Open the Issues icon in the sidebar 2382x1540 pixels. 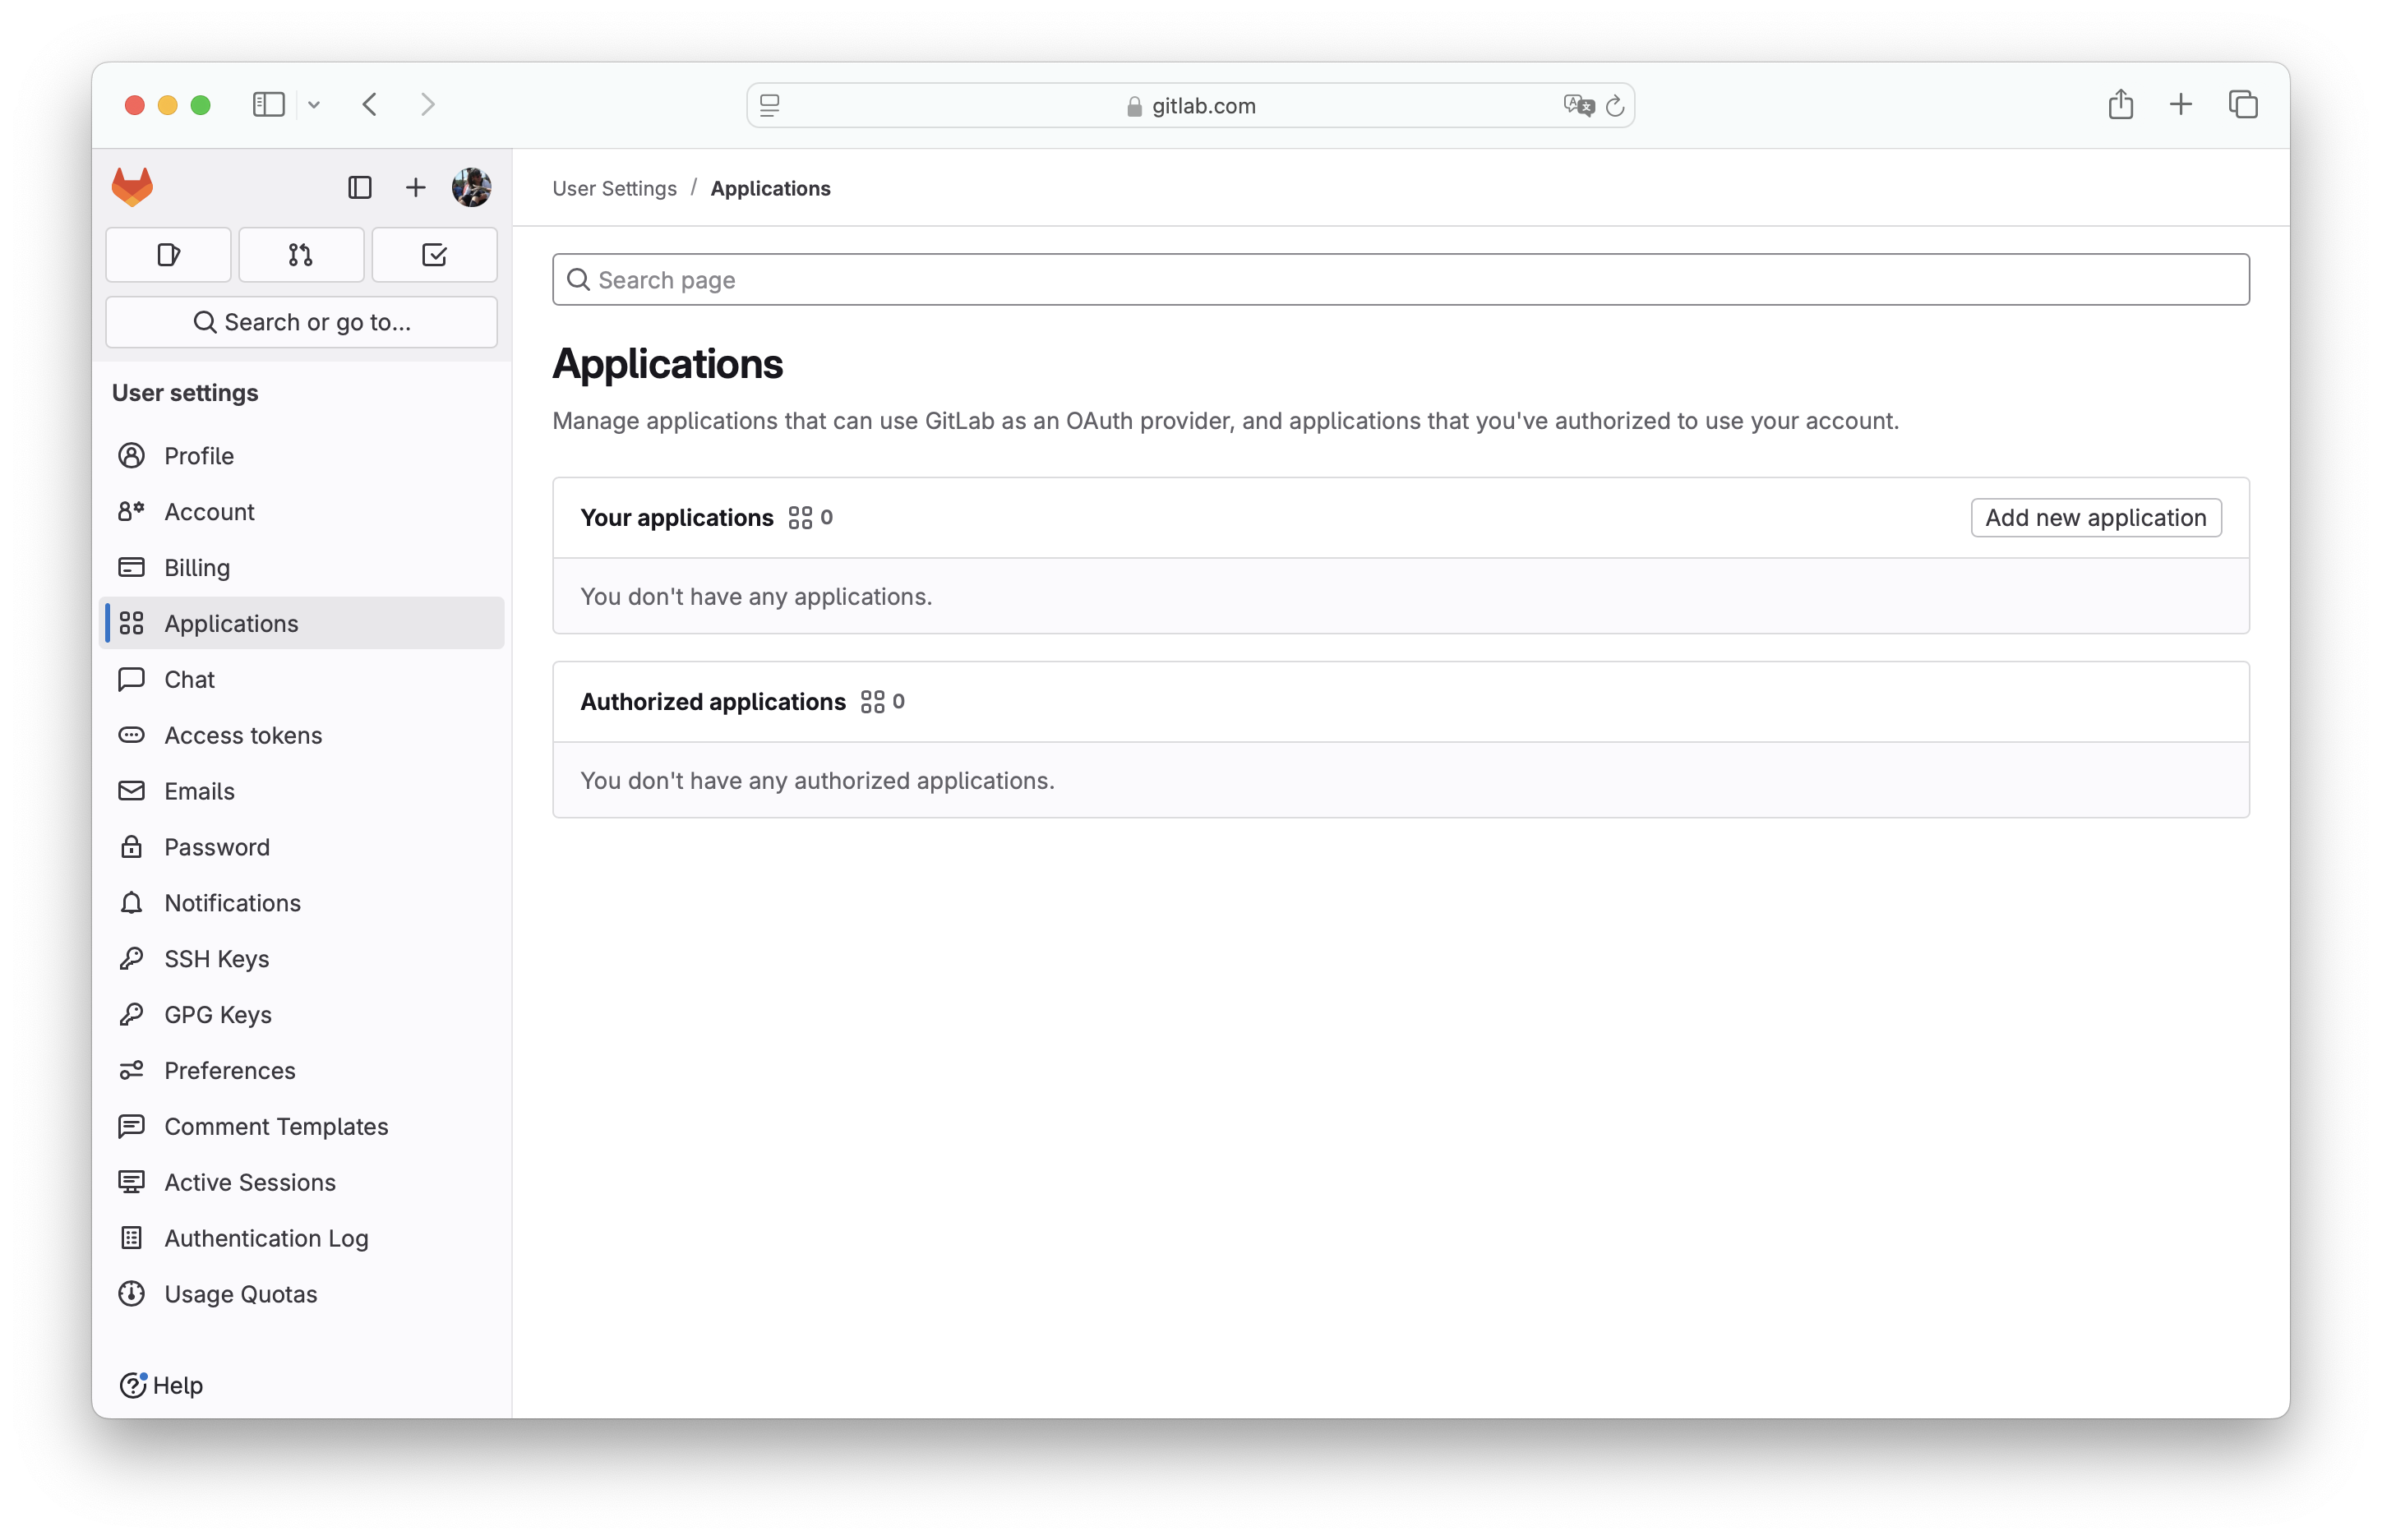168,254
